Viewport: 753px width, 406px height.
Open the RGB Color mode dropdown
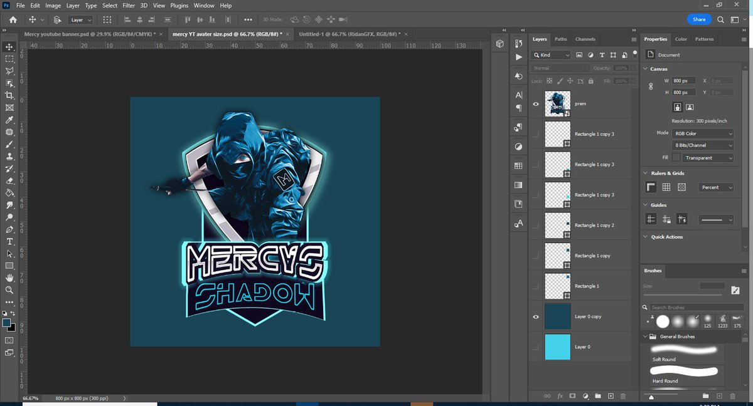tap(703, 133)
